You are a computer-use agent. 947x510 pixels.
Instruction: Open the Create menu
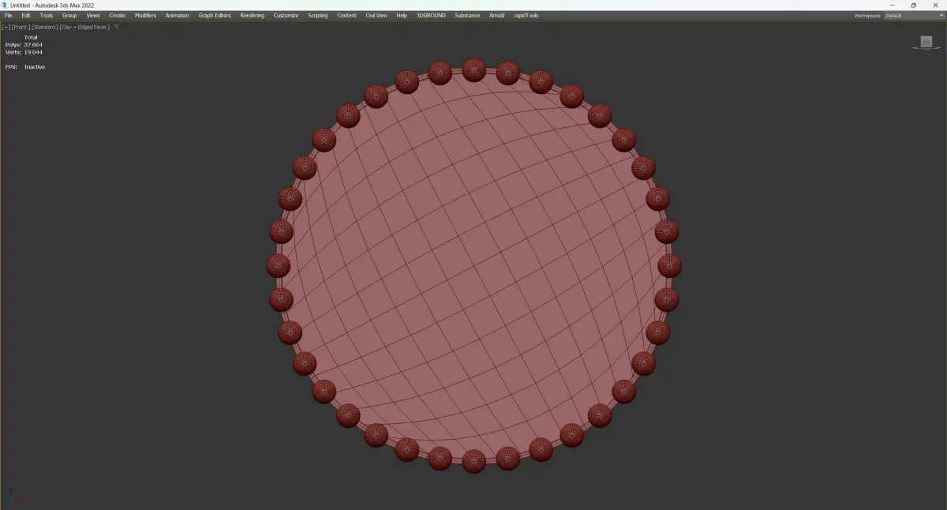pyautogui.click(x=118, y=15)
